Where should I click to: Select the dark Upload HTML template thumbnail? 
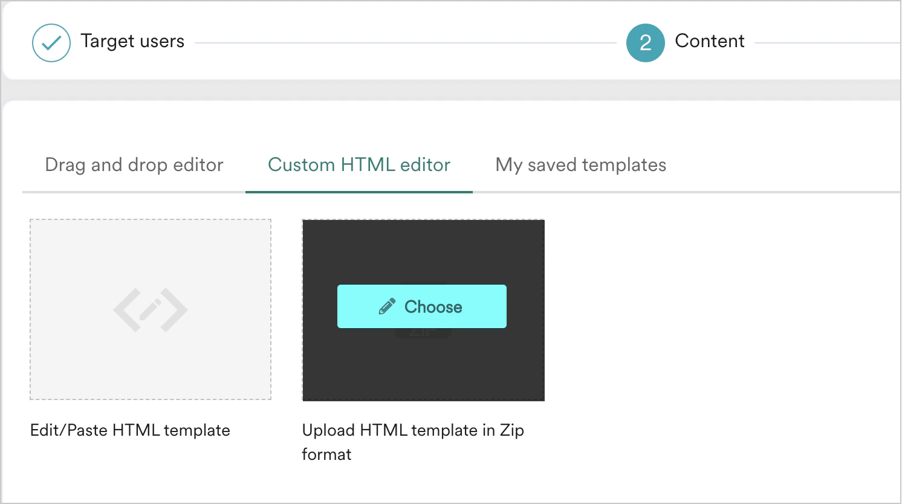pyautogui.click(x=423, y=363)
